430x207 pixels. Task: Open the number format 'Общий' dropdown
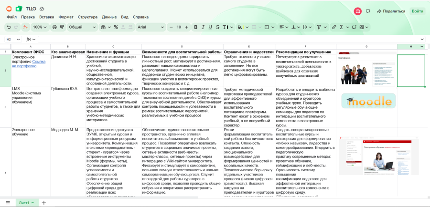tap(82, 27)
